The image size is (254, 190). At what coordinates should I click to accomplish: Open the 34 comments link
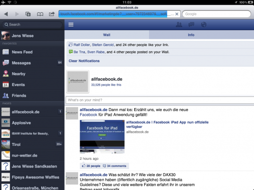coord(115,166)
